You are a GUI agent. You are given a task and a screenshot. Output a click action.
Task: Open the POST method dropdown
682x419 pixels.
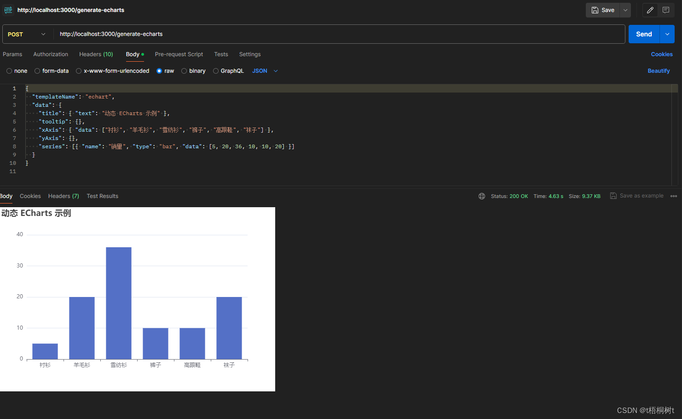tap(27, 34)
